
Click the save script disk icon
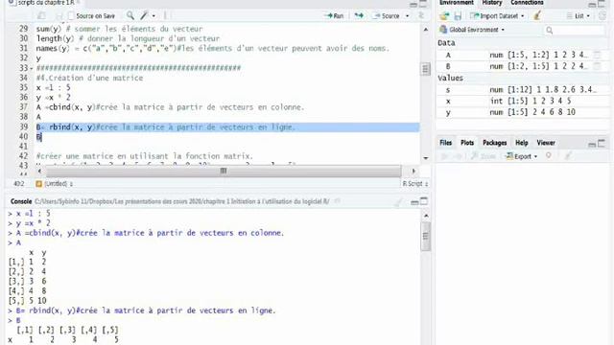(x=59, y=15)
